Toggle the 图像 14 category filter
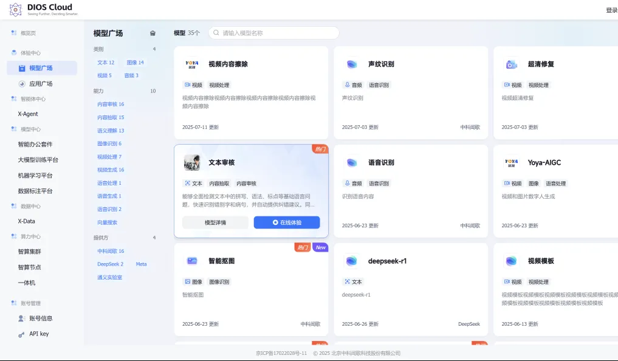 click(x=135, y=63)
